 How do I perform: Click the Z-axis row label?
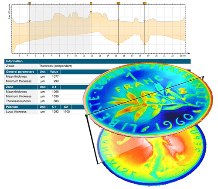pos(10,66)
